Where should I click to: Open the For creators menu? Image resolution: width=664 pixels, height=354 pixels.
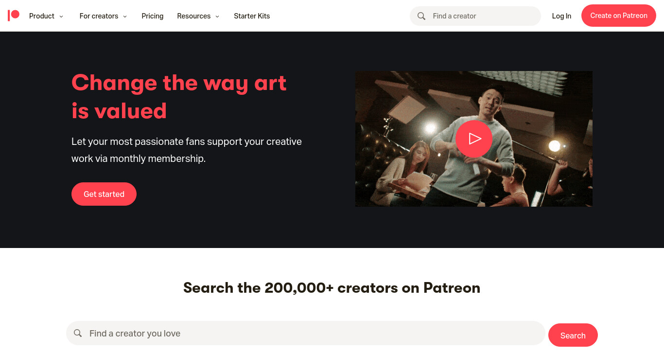[x=103, y=16]
